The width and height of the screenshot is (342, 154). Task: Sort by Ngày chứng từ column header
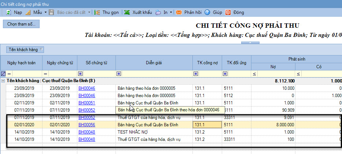pyautogui.click(x=60, y=63)
